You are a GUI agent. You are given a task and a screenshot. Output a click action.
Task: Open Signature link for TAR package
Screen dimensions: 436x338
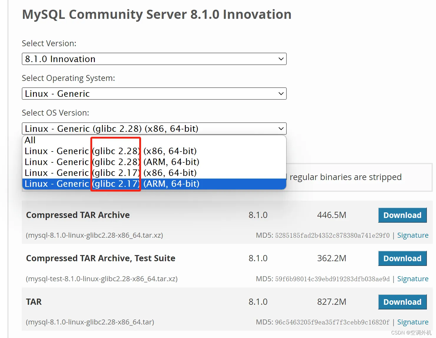413,322
